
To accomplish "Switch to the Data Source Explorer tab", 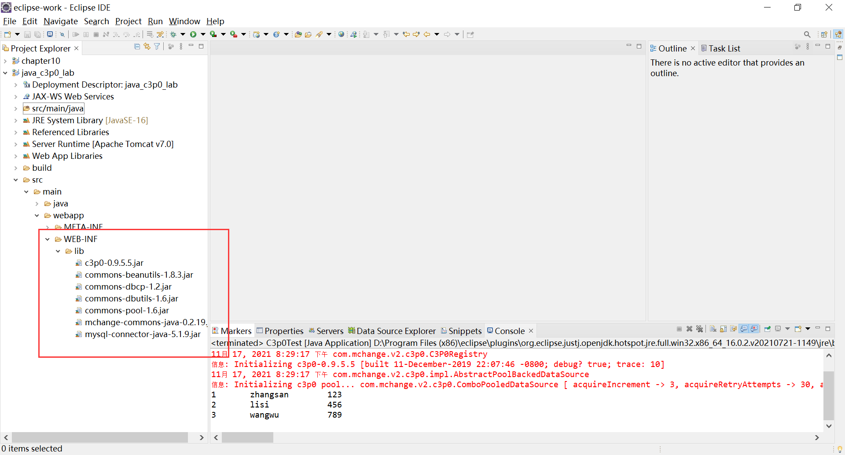I will click(x=395, y=330).
